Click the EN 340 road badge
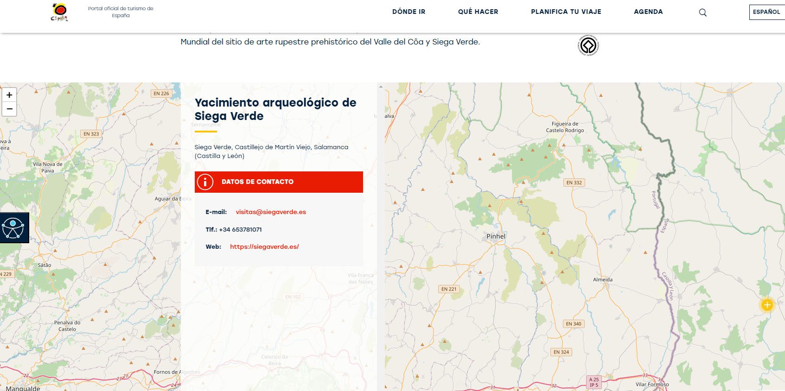This screenshot has width=785, height=391. [x=574, y=324]
